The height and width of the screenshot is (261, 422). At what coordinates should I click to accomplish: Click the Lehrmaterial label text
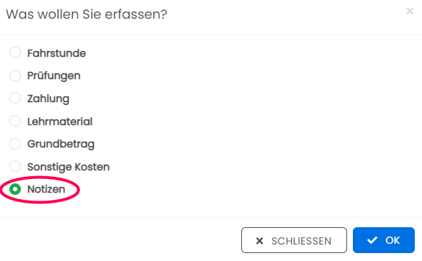pos(60,122)
